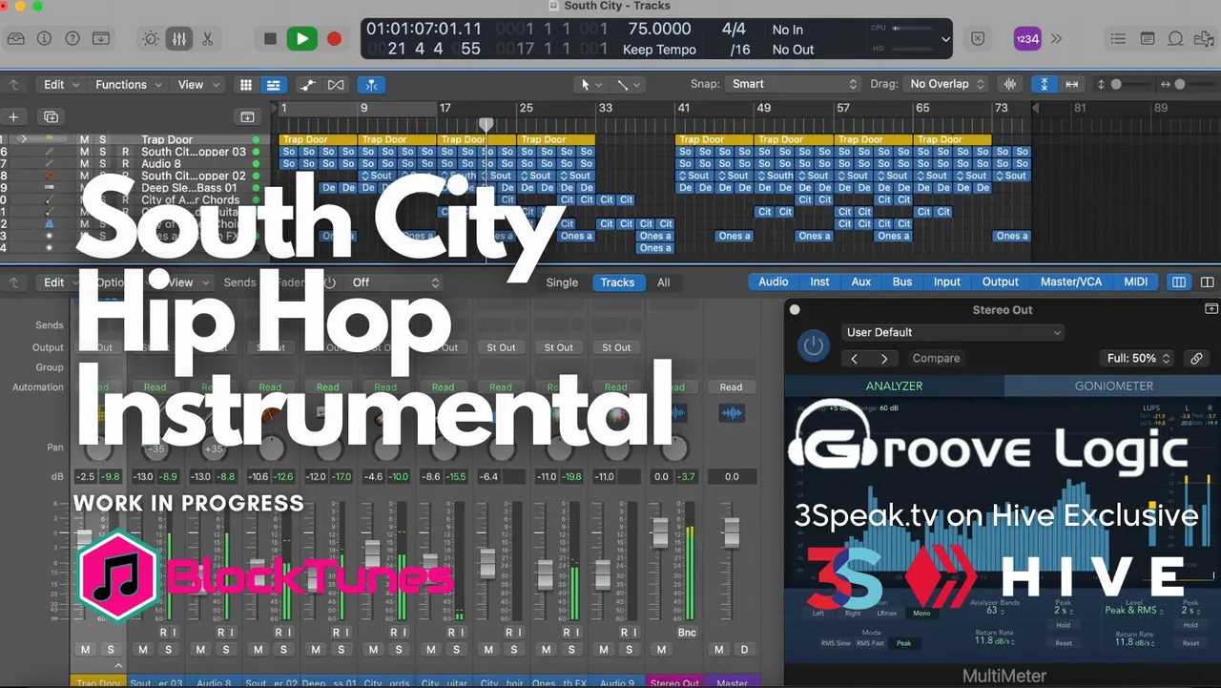Click the plugin link chain icon
This screenshot has width=1221, height=688.
(1196, 358)
